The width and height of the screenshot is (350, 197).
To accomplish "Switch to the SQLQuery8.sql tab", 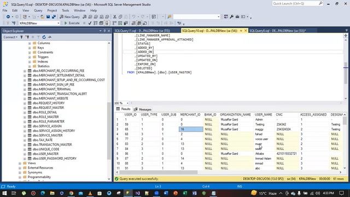I will (x=278, y=31).
